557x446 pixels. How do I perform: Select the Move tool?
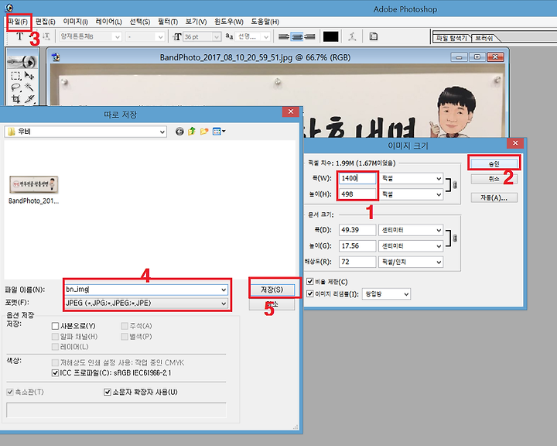(x=29, y=76)
